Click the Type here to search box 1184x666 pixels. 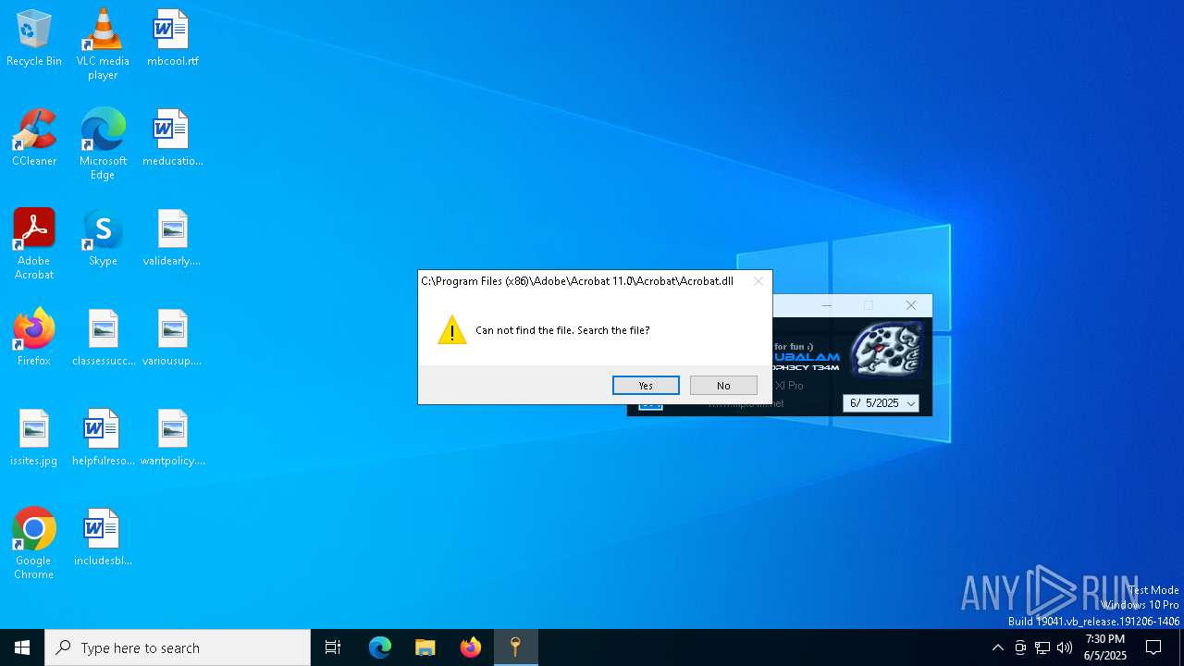(178, 647)
